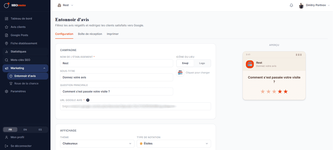This screenshot has height=150, width=333.
Task: Click the Se déconnecter logout icon
Action: coord(6,146)
